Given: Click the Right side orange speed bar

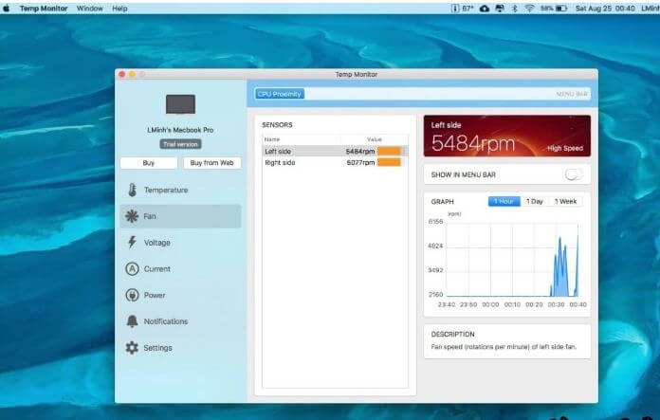Looking at the screenshot, I should click(389, 162).
